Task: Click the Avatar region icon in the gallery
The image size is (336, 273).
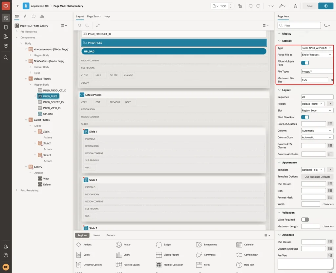Action: click(x=119, y=244)
